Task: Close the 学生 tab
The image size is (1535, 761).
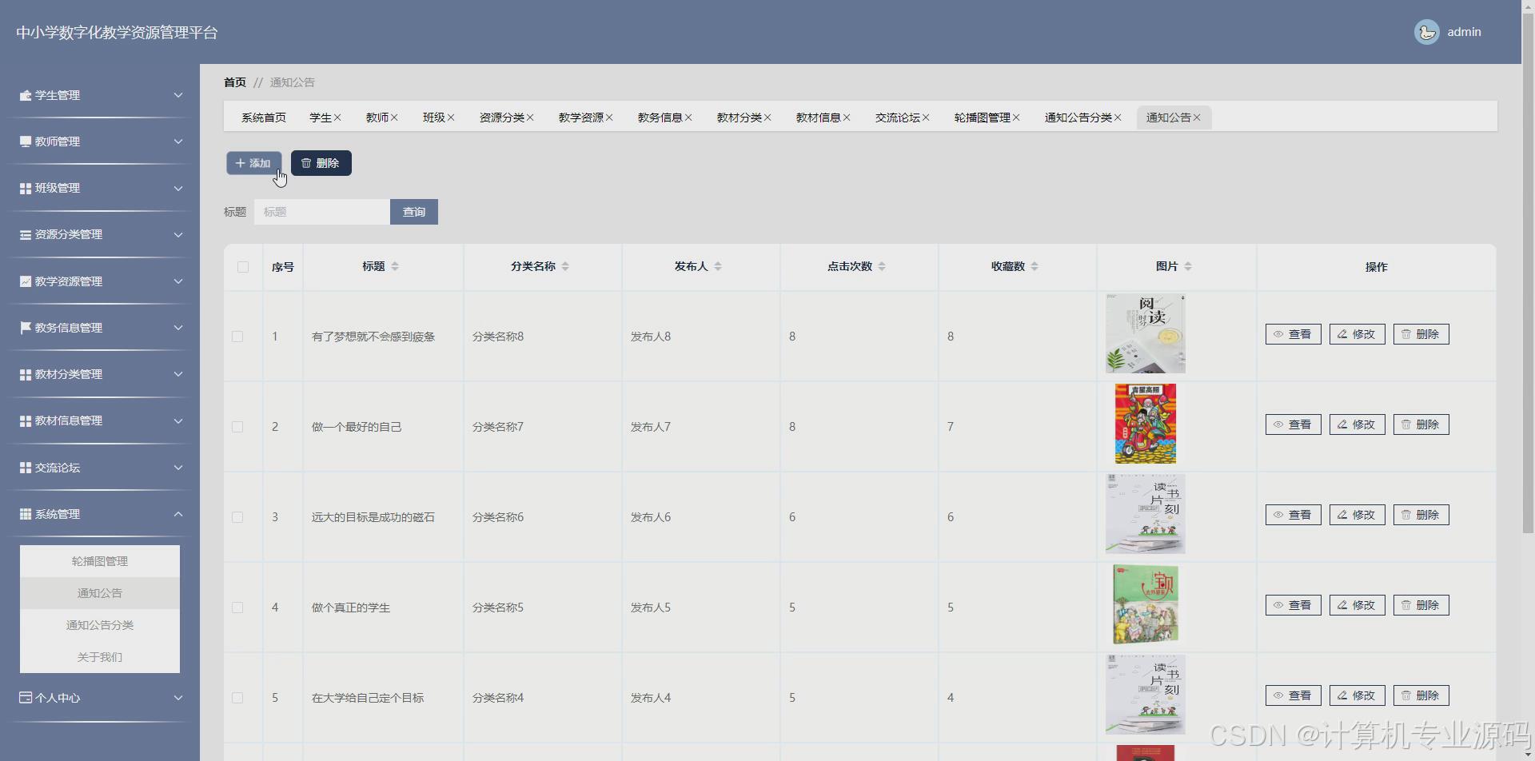Action: tap(337, 118)
